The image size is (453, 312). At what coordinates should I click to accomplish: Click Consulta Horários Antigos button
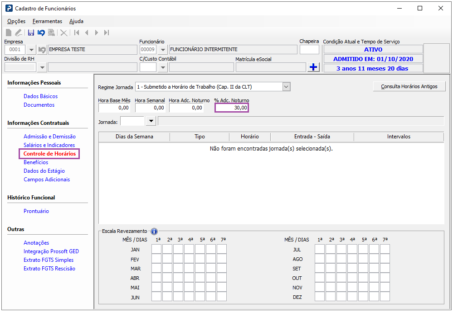409,86
